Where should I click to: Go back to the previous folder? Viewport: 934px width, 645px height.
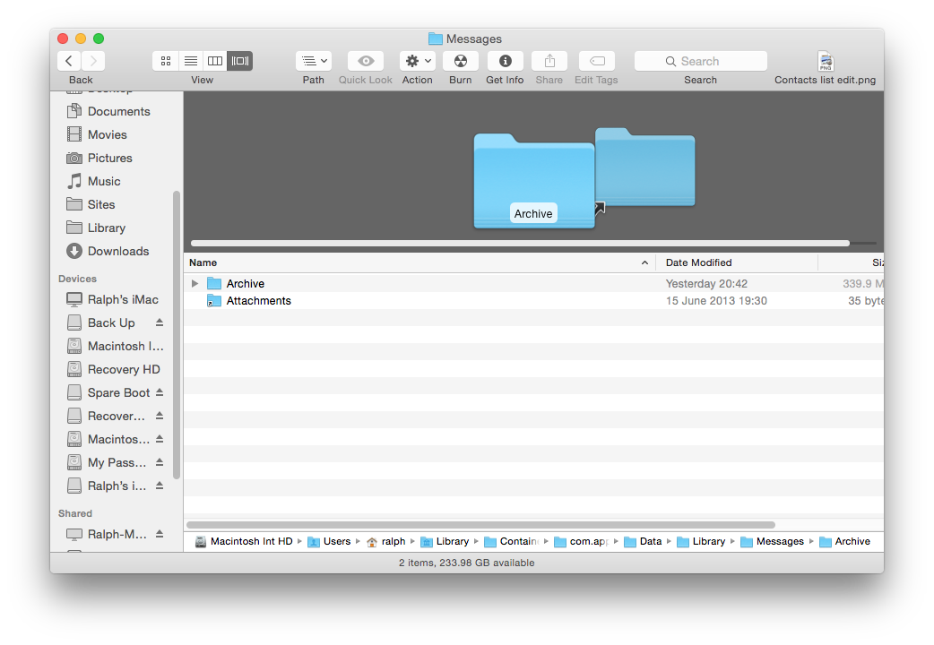pos(69,61)
